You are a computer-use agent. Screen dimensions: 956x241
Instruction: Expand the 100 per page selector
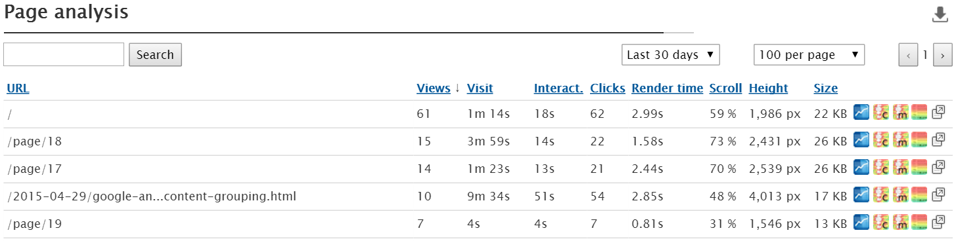[x=809, y=55]
